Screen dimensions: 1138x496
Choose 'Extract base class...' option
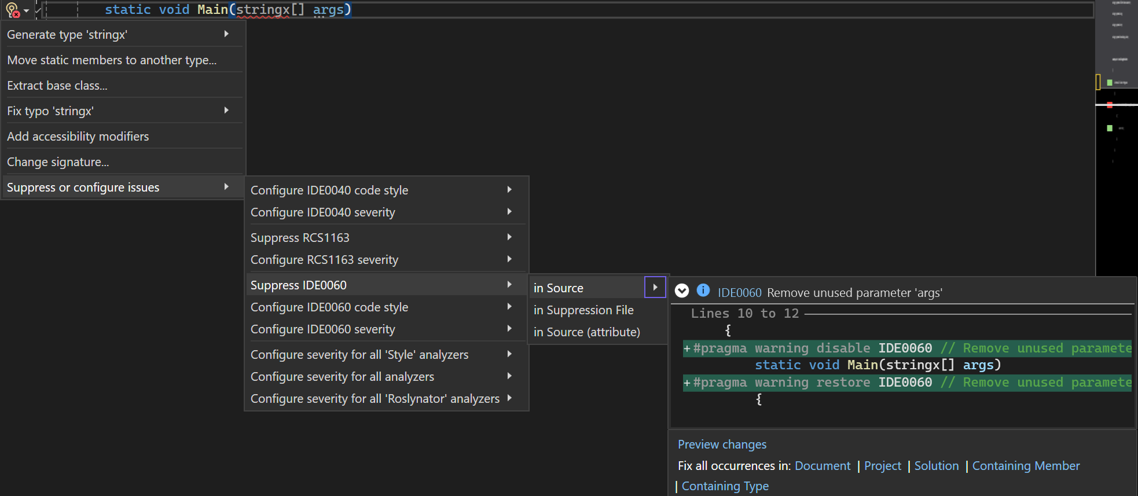[57, 86]
